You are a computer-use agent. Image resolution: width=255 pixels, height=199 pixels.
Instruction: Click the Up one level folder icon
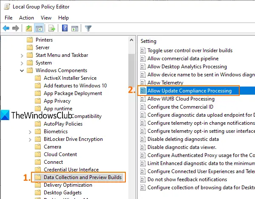point(29,28)
